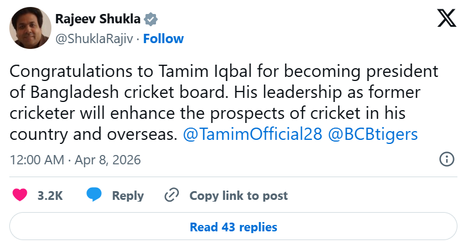
Task: Open the 'Read 43 replies' button
Action: click(x=233, y=227)
